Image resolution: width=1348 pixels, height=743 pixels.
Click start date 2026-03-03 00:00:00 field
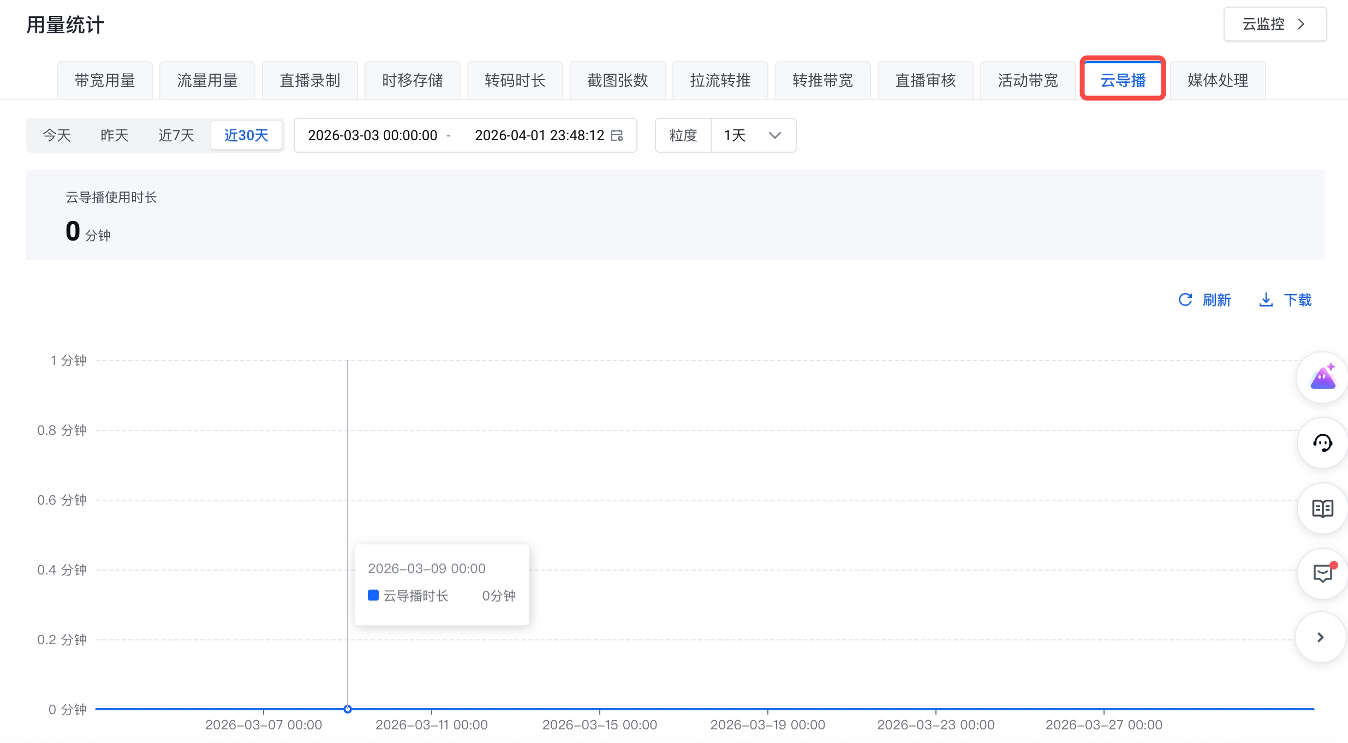pyautogui.click(x=373, y=135)
